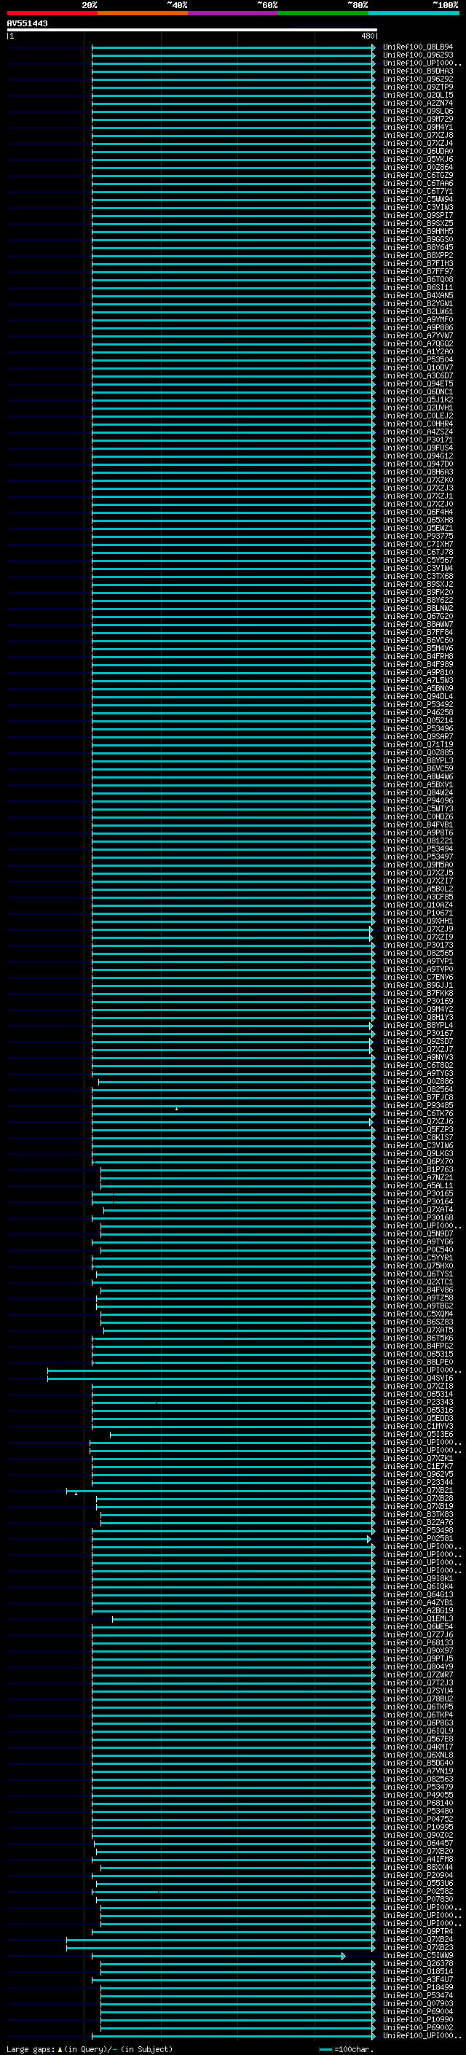Select hit UniRef100_Q9SLQ6
This screenshot has width=466, height=2055.
click(x=418, y=111)
